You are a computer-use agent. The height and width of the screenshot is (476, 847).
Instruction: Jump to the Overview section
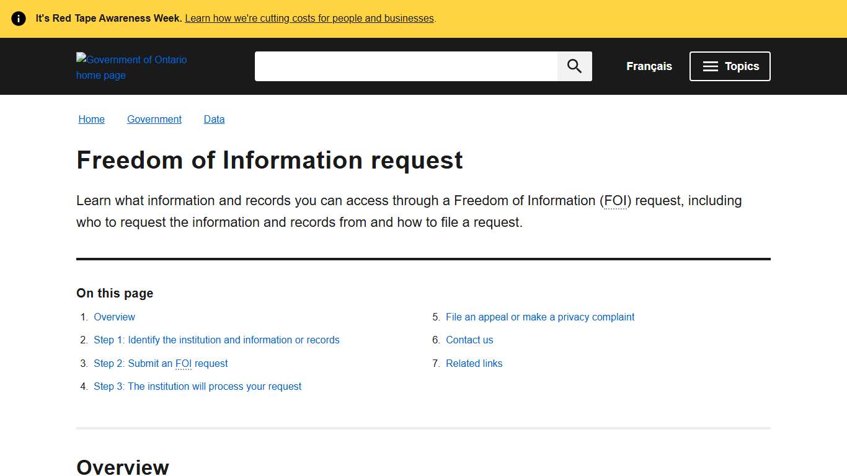114,317
